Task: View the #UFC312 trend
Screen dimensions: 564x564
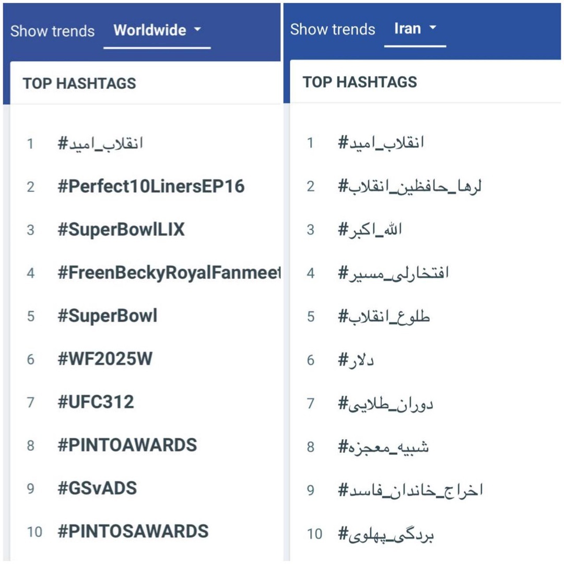Action: coord(96,402)
